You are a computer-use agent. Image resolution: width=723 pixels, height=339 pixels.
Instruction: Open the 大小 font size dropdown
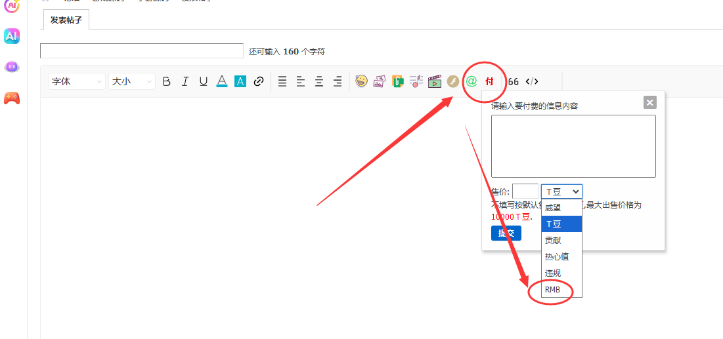click(x=132, y=81)
